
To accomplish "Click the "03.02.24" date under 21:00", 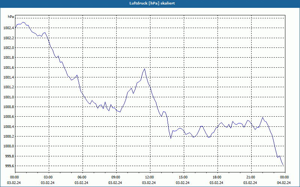I will [250, 183].
